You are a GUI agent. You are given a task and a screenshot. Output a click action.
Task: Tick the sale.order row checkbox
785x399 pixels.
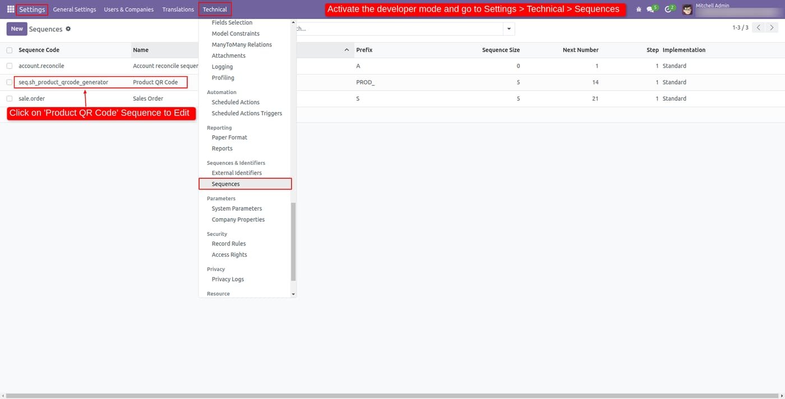click(x=10, y=99)
